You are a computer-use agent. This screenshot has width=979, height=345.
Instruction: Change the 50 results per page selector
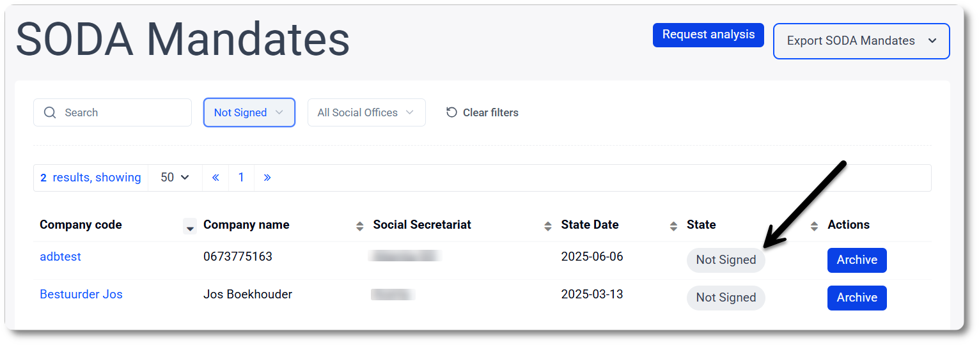coord(175,178)
